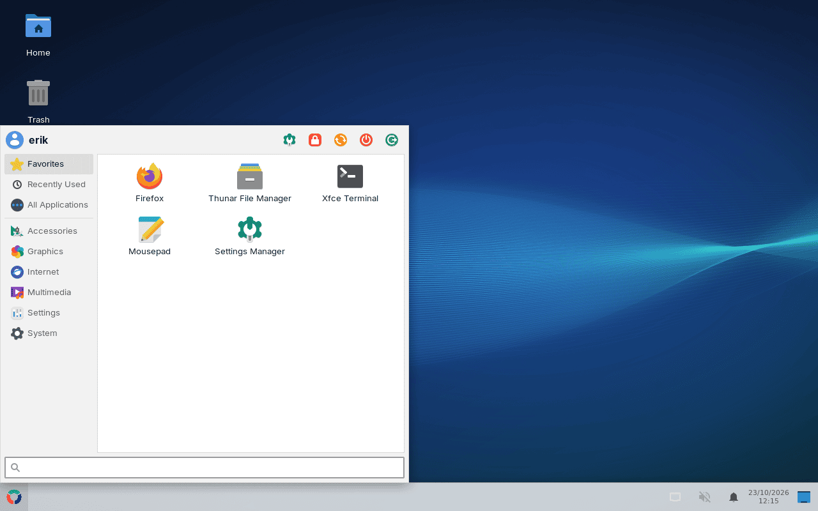Image resolution: width=818 pixels, height=511 pixels.
Task: Click the blue panel icon beside the clock
Action: pos(804,497)
